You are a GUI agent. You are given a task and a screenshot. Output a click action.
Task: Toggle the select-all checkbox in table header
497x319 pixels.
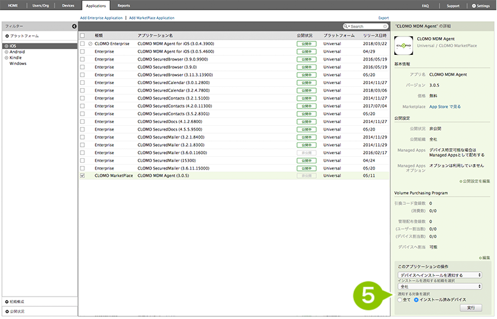(82, 36)
